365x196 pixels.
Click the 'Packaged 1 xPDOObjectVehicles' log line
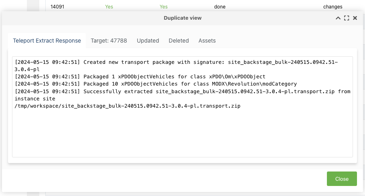pyautogui.click(x=140, y=77)
